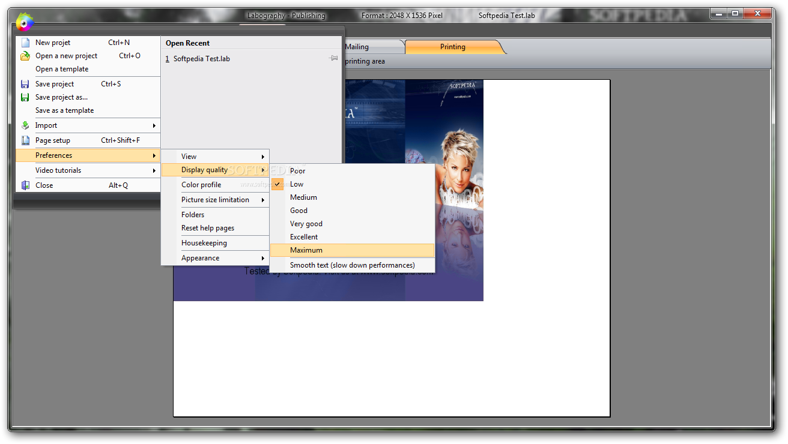Click the New projet page icon

pos(25,43)
